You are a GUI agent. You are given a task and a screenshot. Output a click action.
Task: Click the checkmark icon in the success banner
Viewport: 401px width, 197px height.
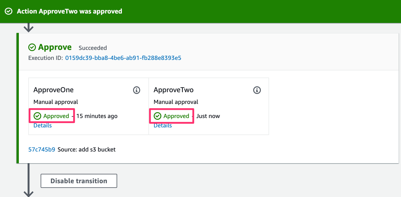(9, 11)
